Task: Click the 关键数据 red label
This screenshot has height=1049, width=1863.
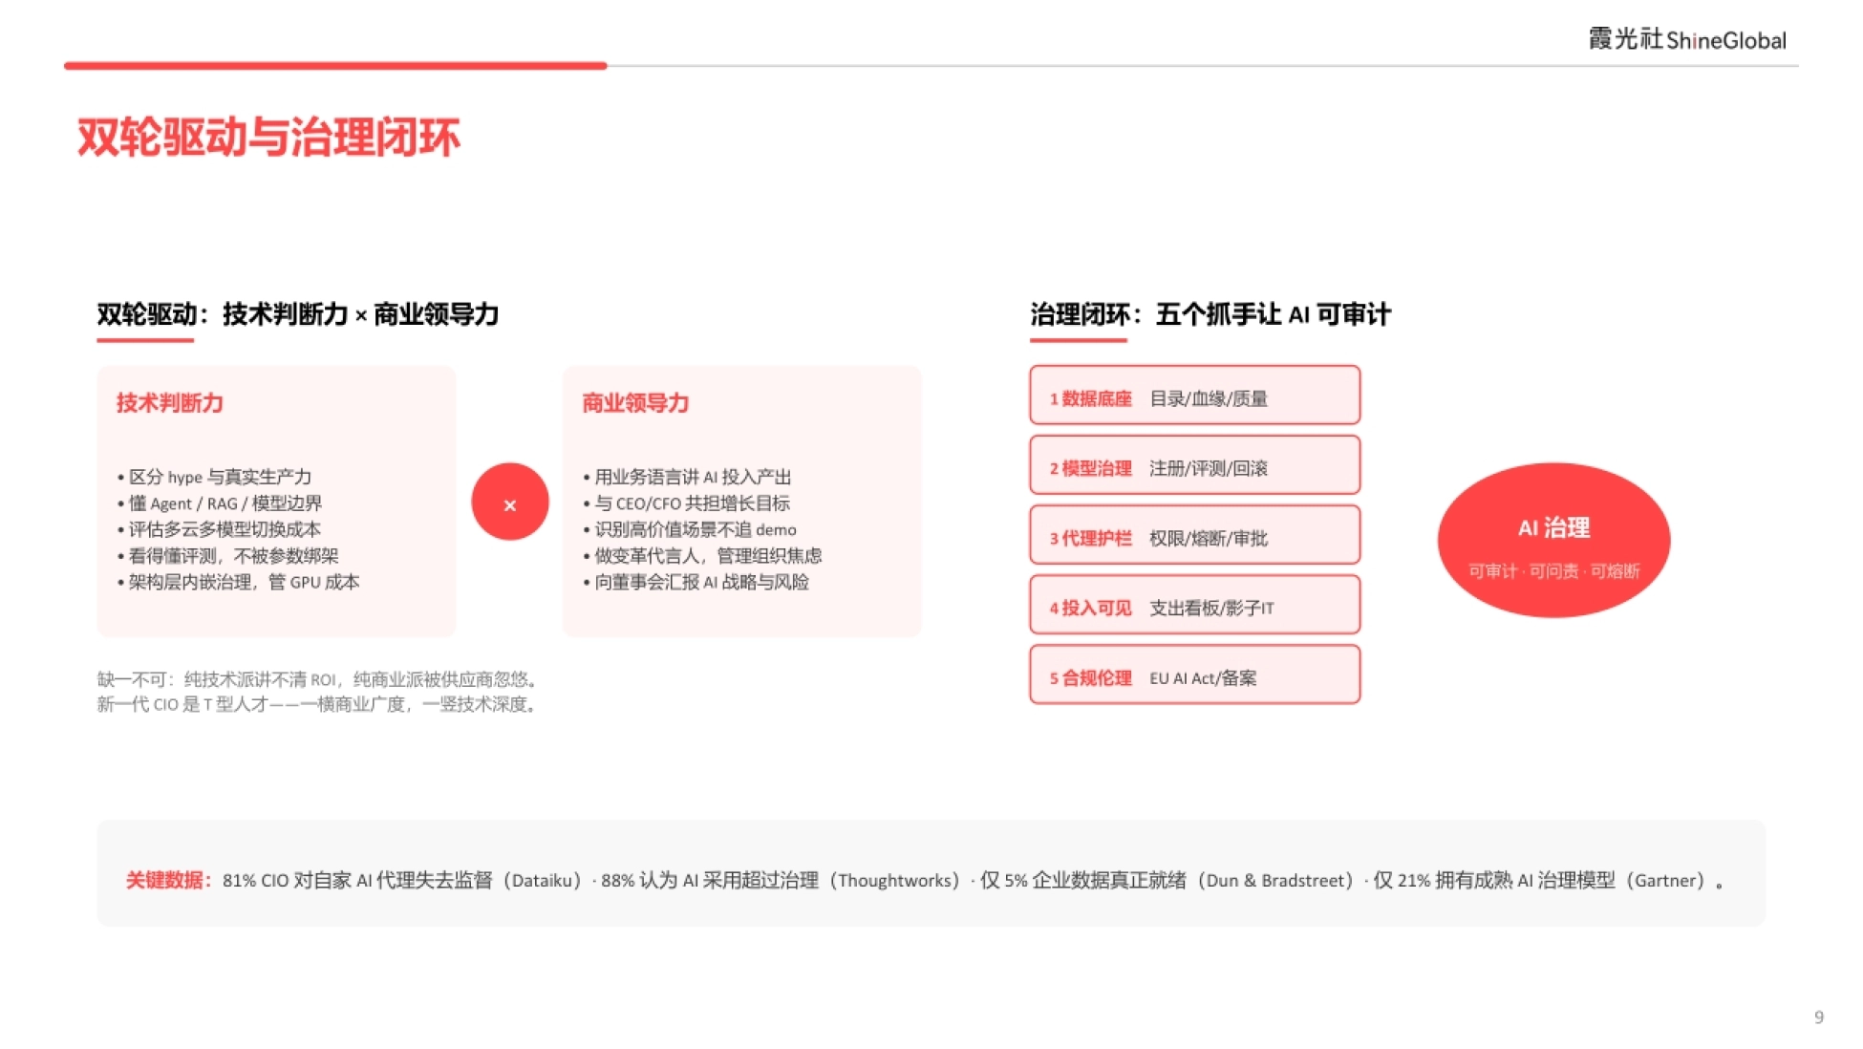Action: pyautogui.click(x=168, y=880)
